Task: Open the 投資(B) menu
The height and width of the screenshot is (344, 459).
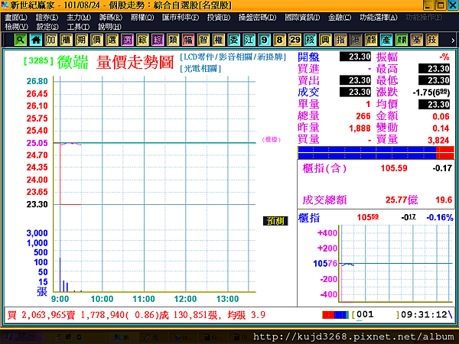Action: point(219,18)
